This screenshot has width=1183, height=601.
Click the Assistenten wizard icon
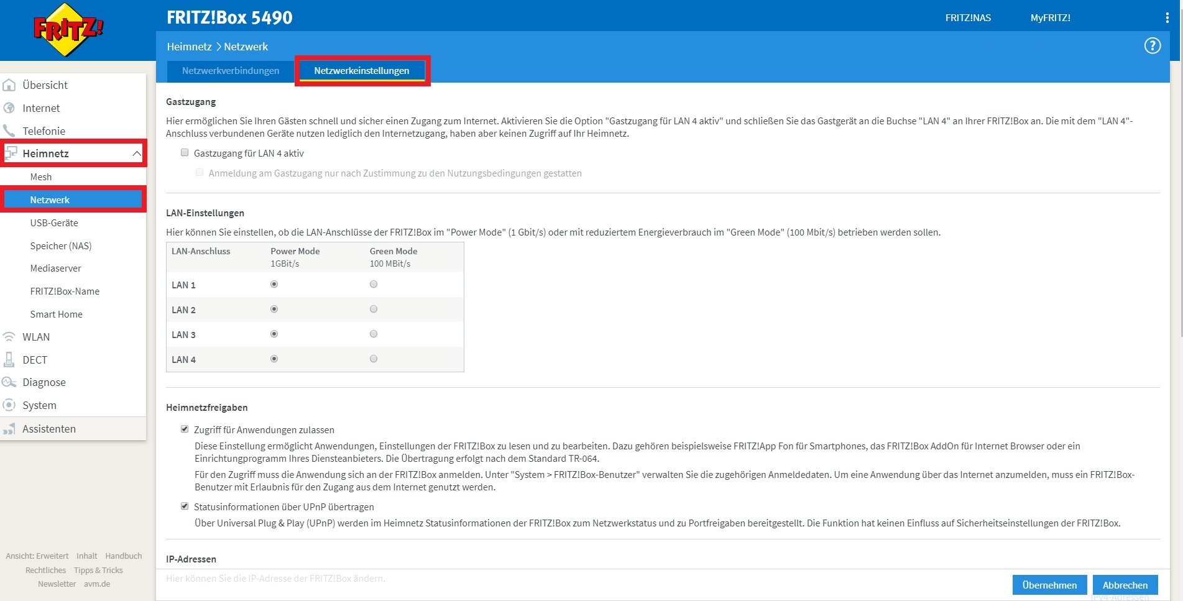pyautogui.click(x=9, y=429)
